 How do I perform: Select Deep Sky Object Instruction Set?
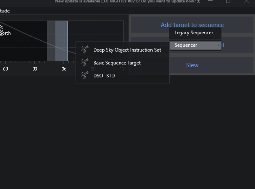tap(127, 50)
